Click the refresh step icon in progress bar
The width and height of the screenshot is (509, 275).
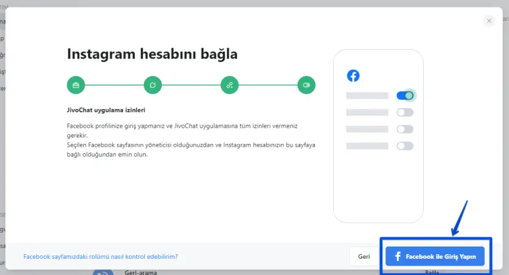point(153,85)
